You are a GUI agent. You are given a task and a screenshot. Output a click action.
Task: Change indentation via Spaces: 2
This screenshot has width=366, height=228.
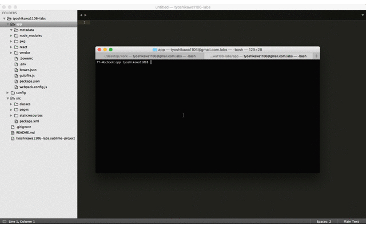(x=324, y=222)
